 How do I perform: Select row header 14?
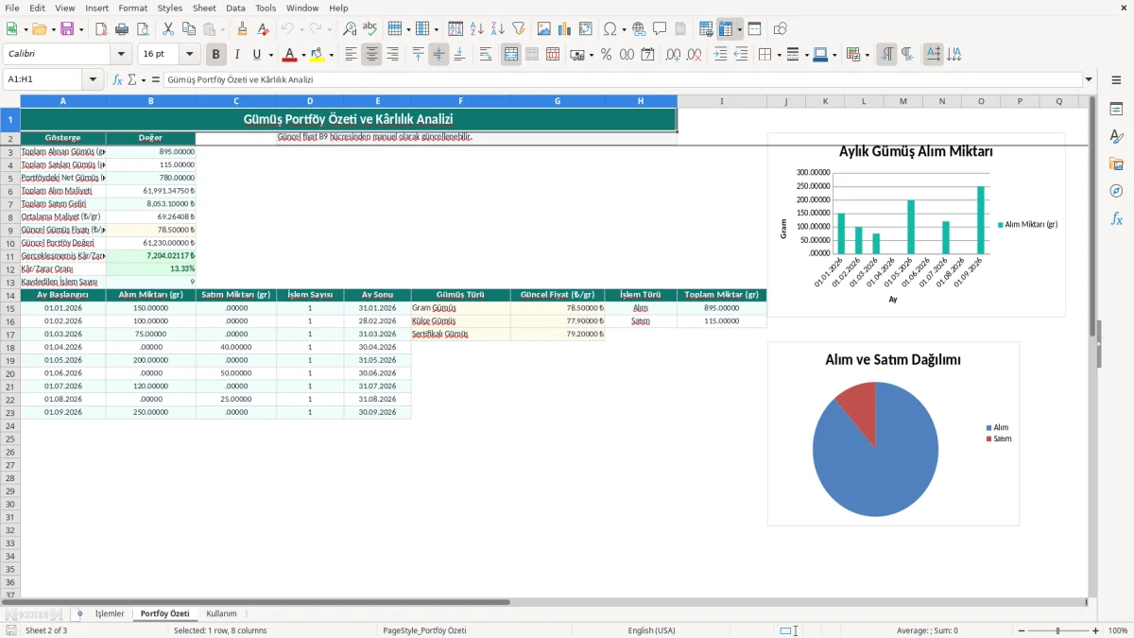[x=10, y=295]
